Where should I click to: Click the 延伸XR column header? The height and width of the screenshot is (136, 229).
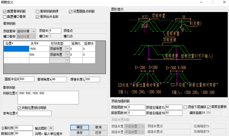89,43
